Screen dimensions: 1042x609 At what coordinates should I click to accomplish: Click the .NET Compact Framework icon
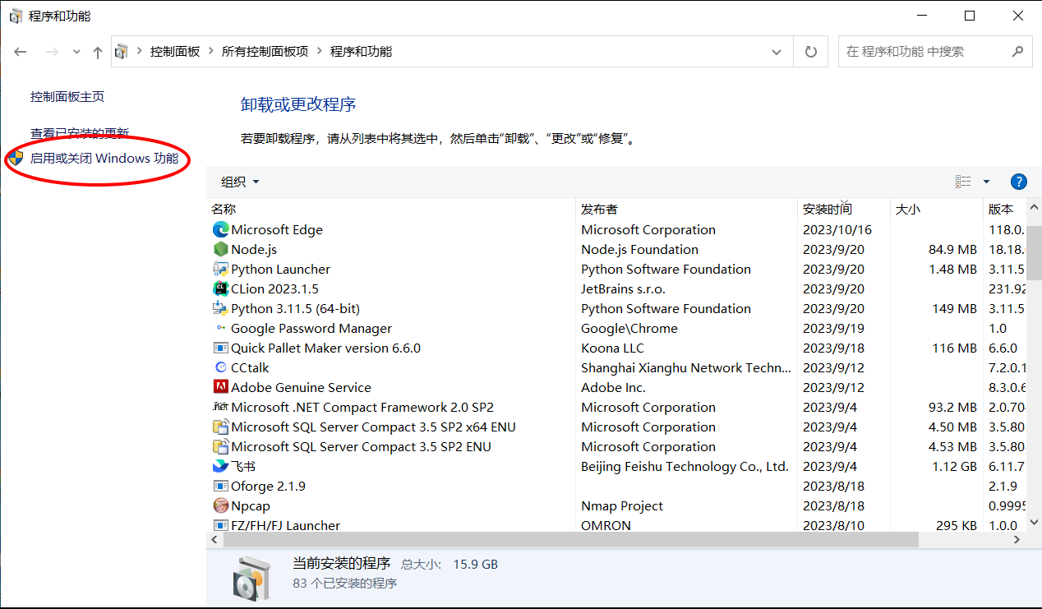click(220, 408)
